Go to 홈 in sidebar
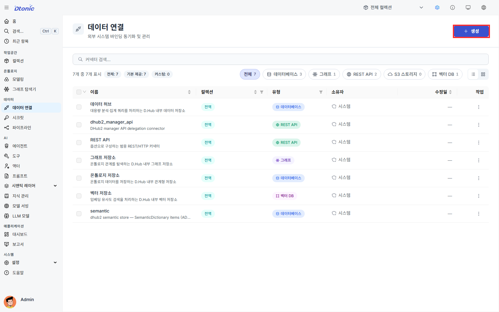 point(31,21)
